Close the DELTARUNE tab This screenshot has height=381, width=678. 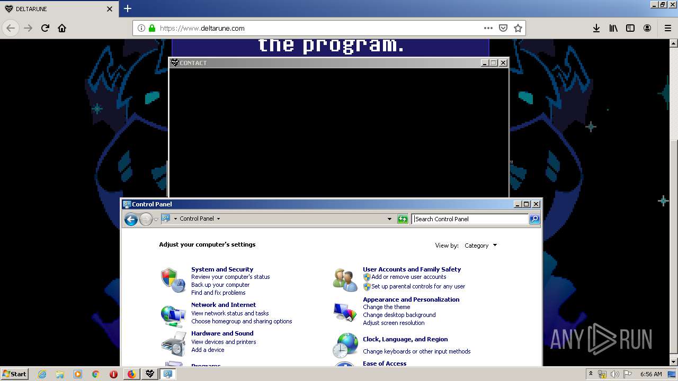[110, 9]
